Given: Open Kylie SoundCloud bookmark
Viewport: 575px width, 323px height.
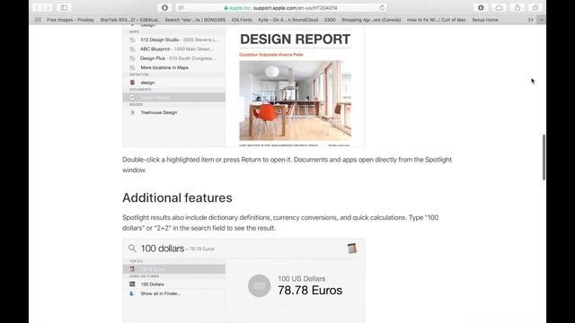Looking at the screenshot, I should 287,20.
